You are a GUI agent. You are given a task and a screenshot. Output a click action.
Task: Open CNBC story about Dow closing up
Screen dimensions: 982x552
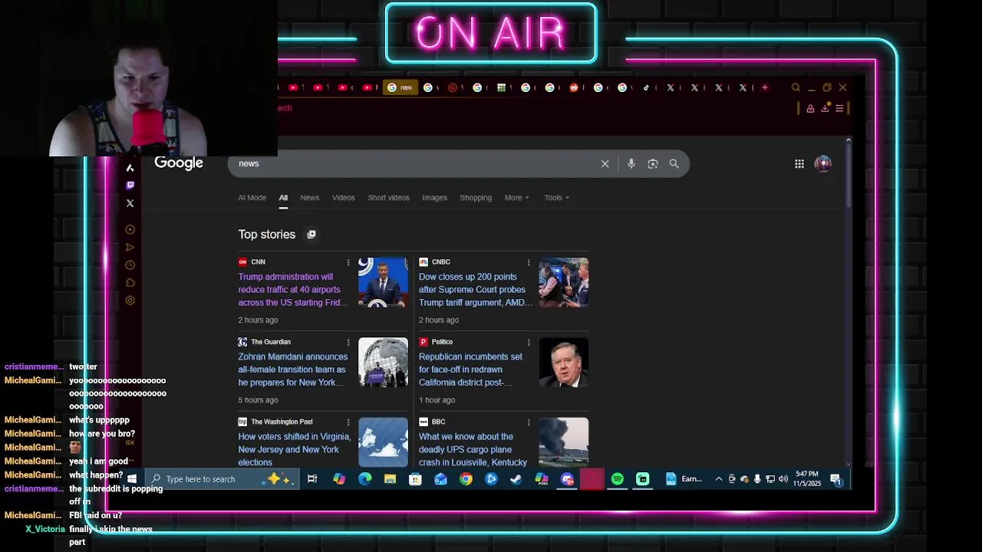(475, 290)
